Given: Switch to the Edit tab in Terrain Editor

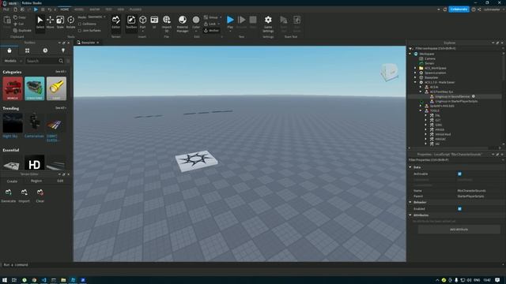Looking at the screenshot, I should click(x=60, y=181).
